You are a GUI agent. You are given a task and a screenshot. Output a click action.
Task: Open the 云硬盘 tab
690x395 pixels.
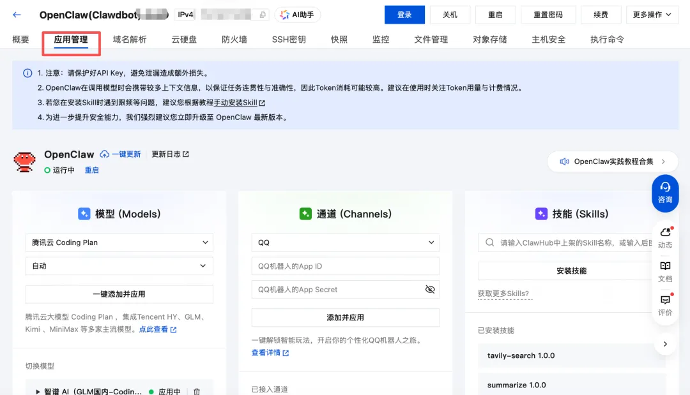point(184,40)
